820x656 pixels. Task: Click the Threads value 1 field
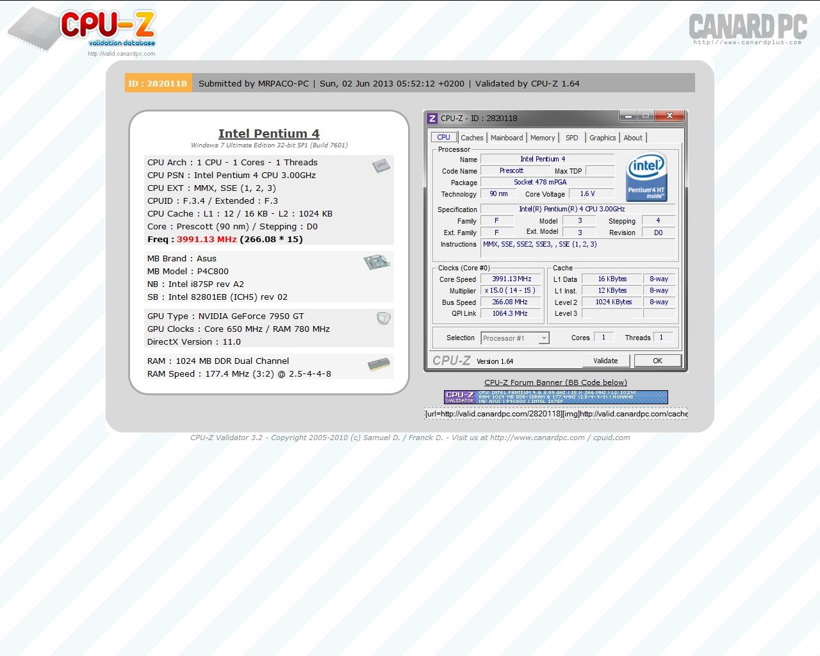point(662,338)
